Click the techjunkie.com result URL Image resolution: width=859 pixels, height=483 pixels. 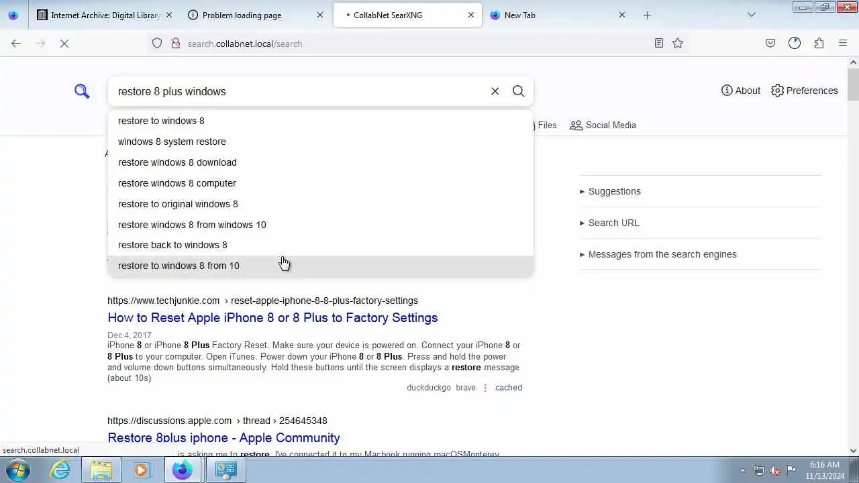pos(262,301)
